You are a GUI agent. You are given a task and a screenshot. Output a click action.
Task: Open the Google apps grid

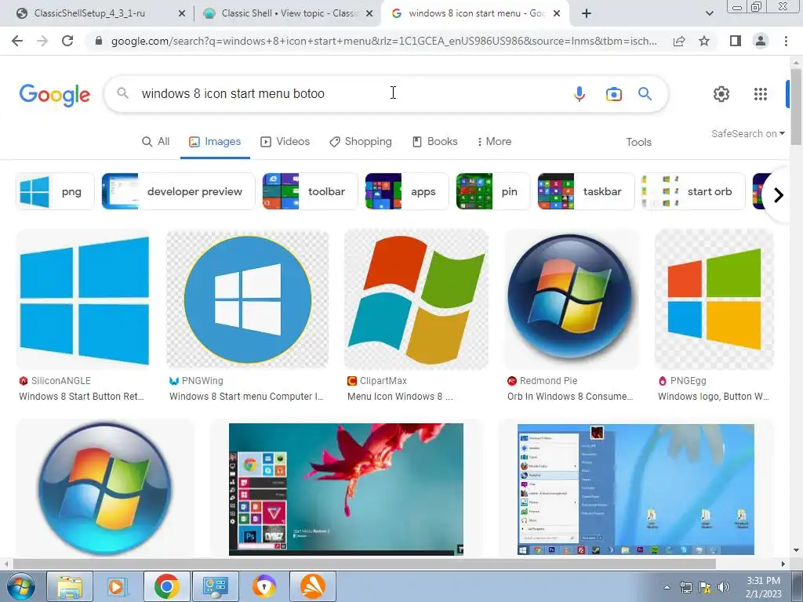761,94
